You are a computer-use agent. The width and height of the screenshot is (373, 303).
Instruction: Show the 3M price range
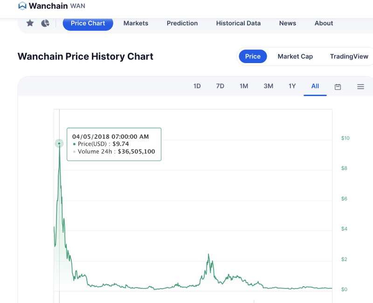[x=269, y=86]
